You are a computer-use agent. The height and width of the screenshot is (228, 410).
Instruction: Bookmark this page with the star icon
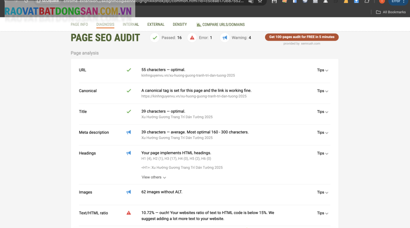pos(260,1)
